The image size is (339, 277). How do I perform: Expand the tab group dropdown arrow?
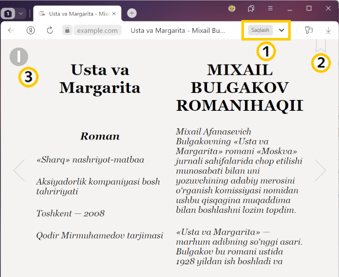coord(21,13)
